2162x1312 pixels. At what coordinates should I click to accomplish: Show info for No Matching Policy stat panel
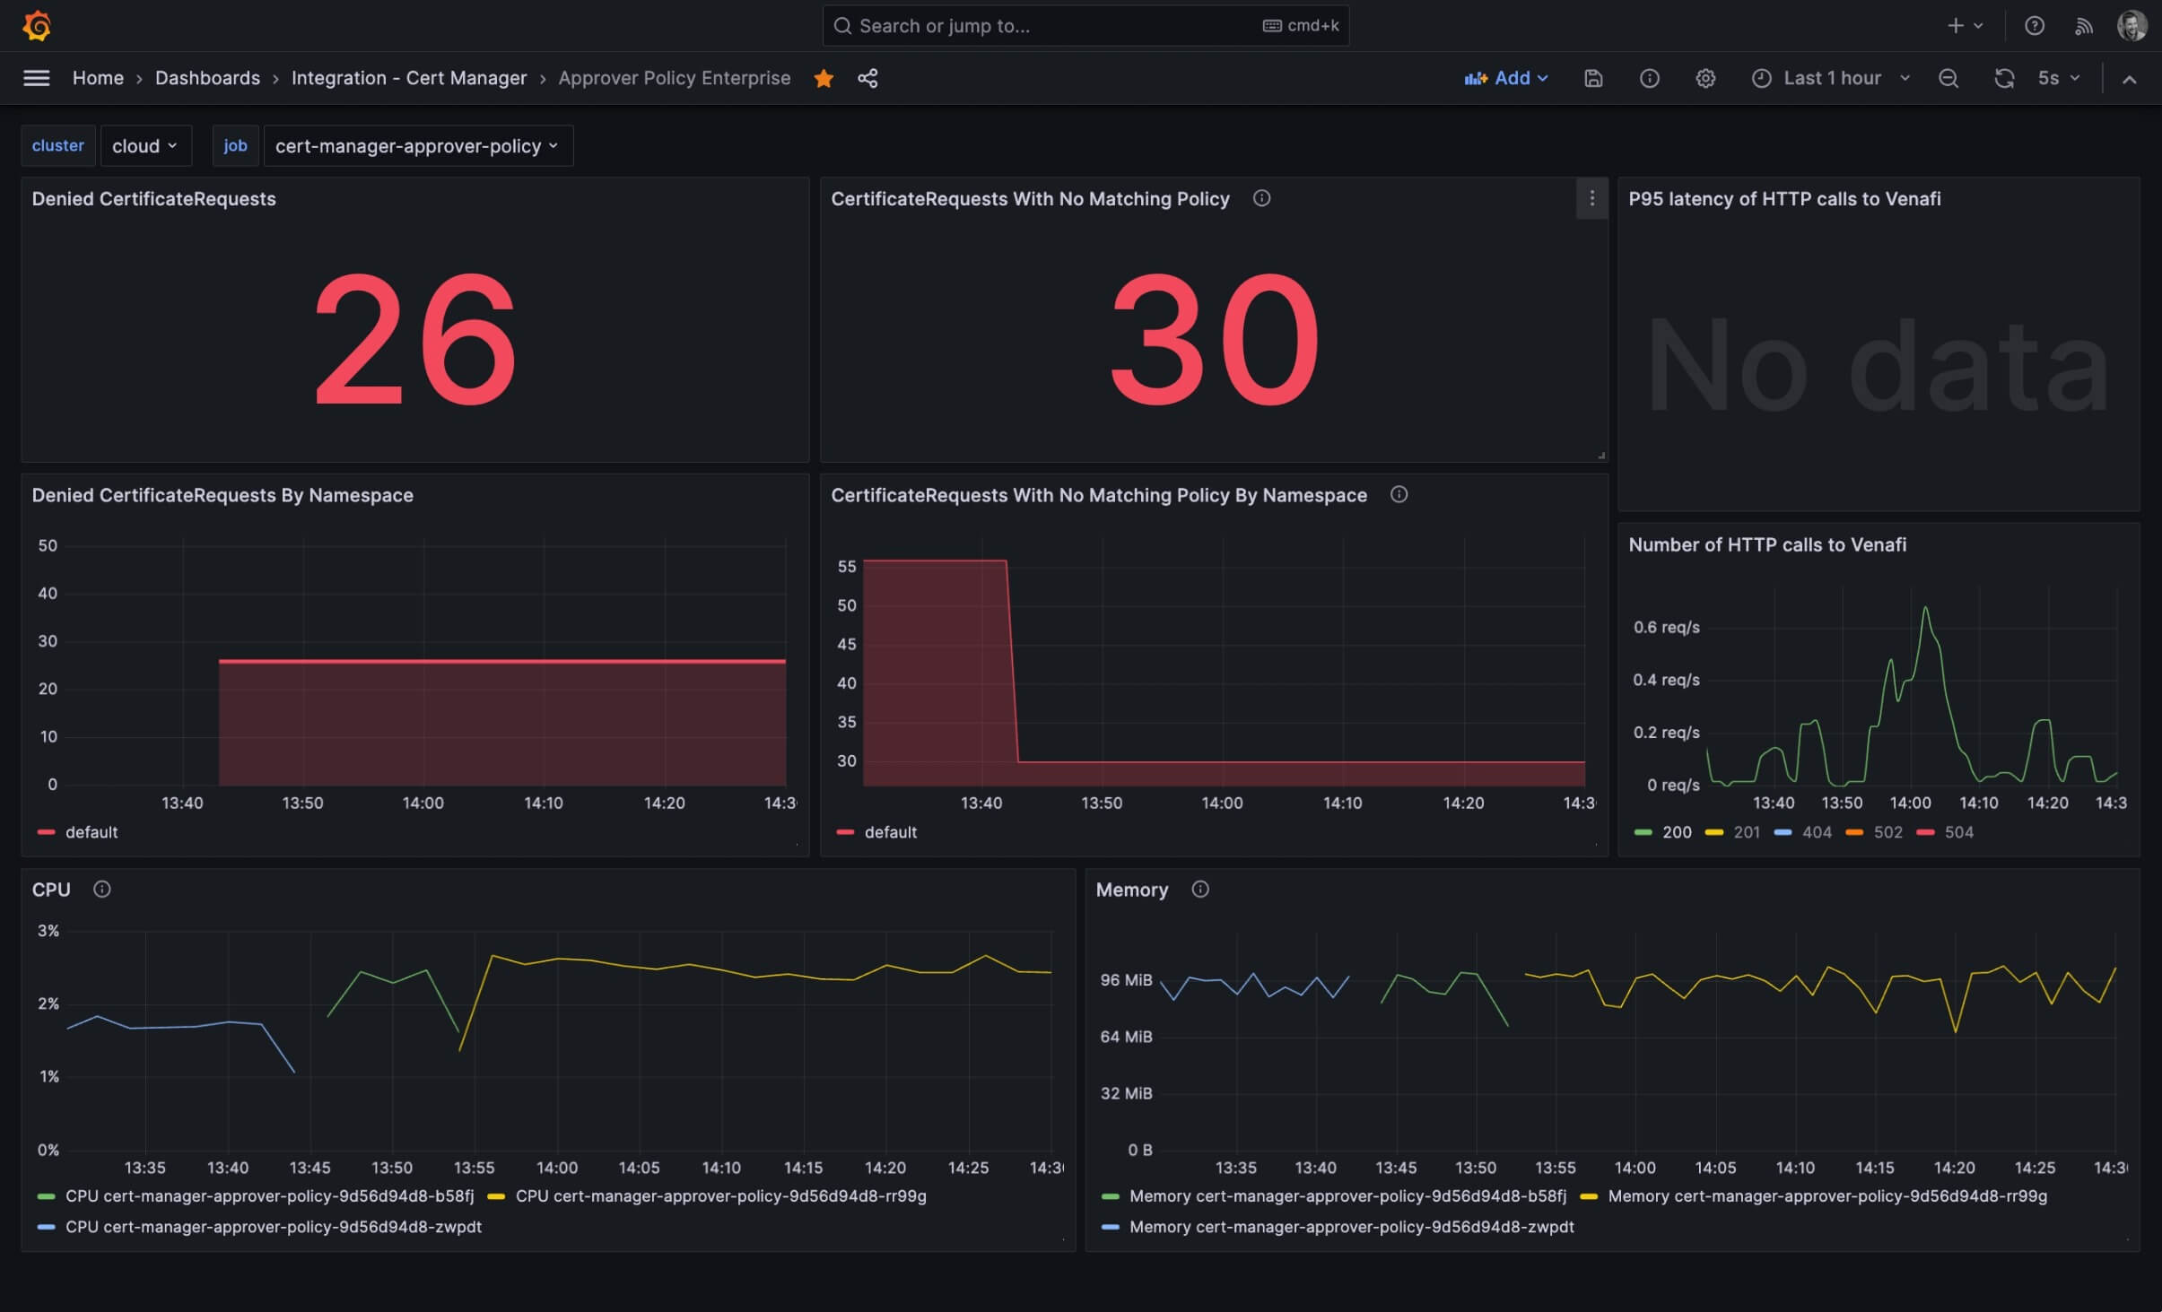[x=1261, y=198]
